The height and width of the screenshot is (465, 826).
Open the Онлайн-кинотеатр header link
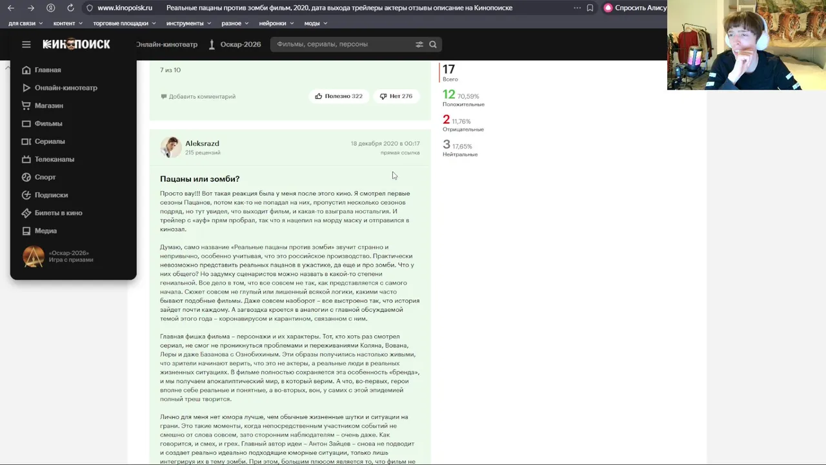point(166,44)
